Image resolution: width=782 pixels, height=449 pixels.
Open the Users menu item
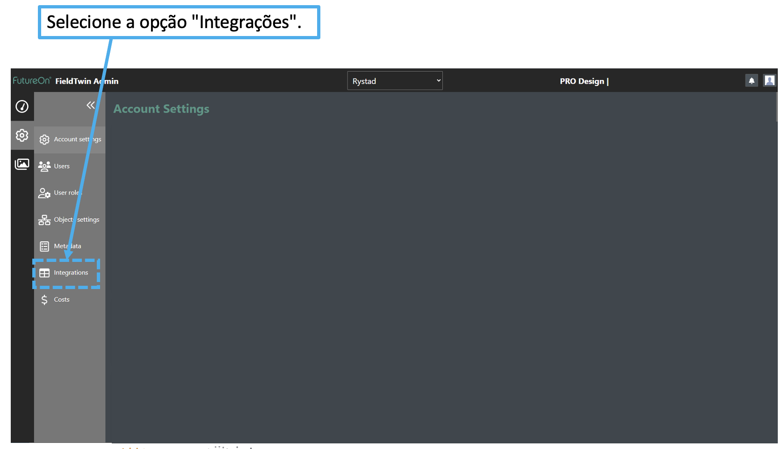click(x=70, y=167)
